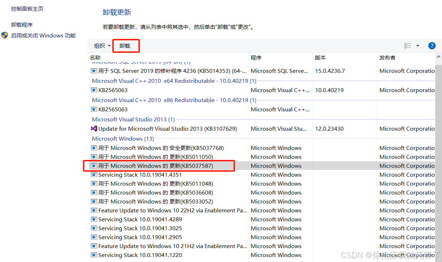Image resolution: width=442 pixels, height=262 pixels.
Task: Select the 更新(KB5036608) row
Action: [x=262, y=192]
